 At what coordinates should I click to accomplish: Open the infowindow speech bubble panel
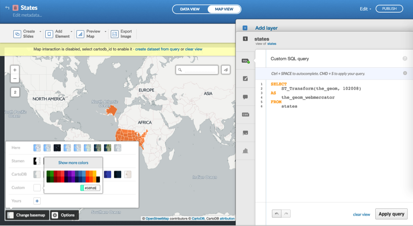click(x=246, y=97)
